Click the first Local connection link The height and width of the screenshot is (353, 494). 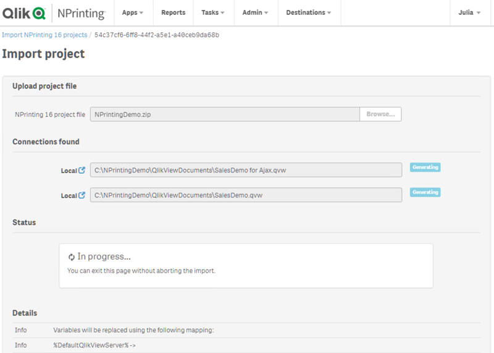(x=69, y=171)
